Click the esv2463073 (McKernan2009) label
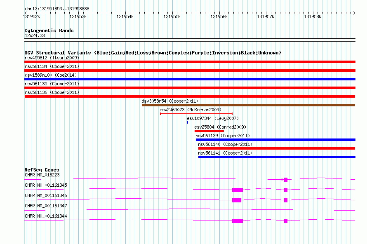This screenshot has height=244, width=367. pos(191,110)
